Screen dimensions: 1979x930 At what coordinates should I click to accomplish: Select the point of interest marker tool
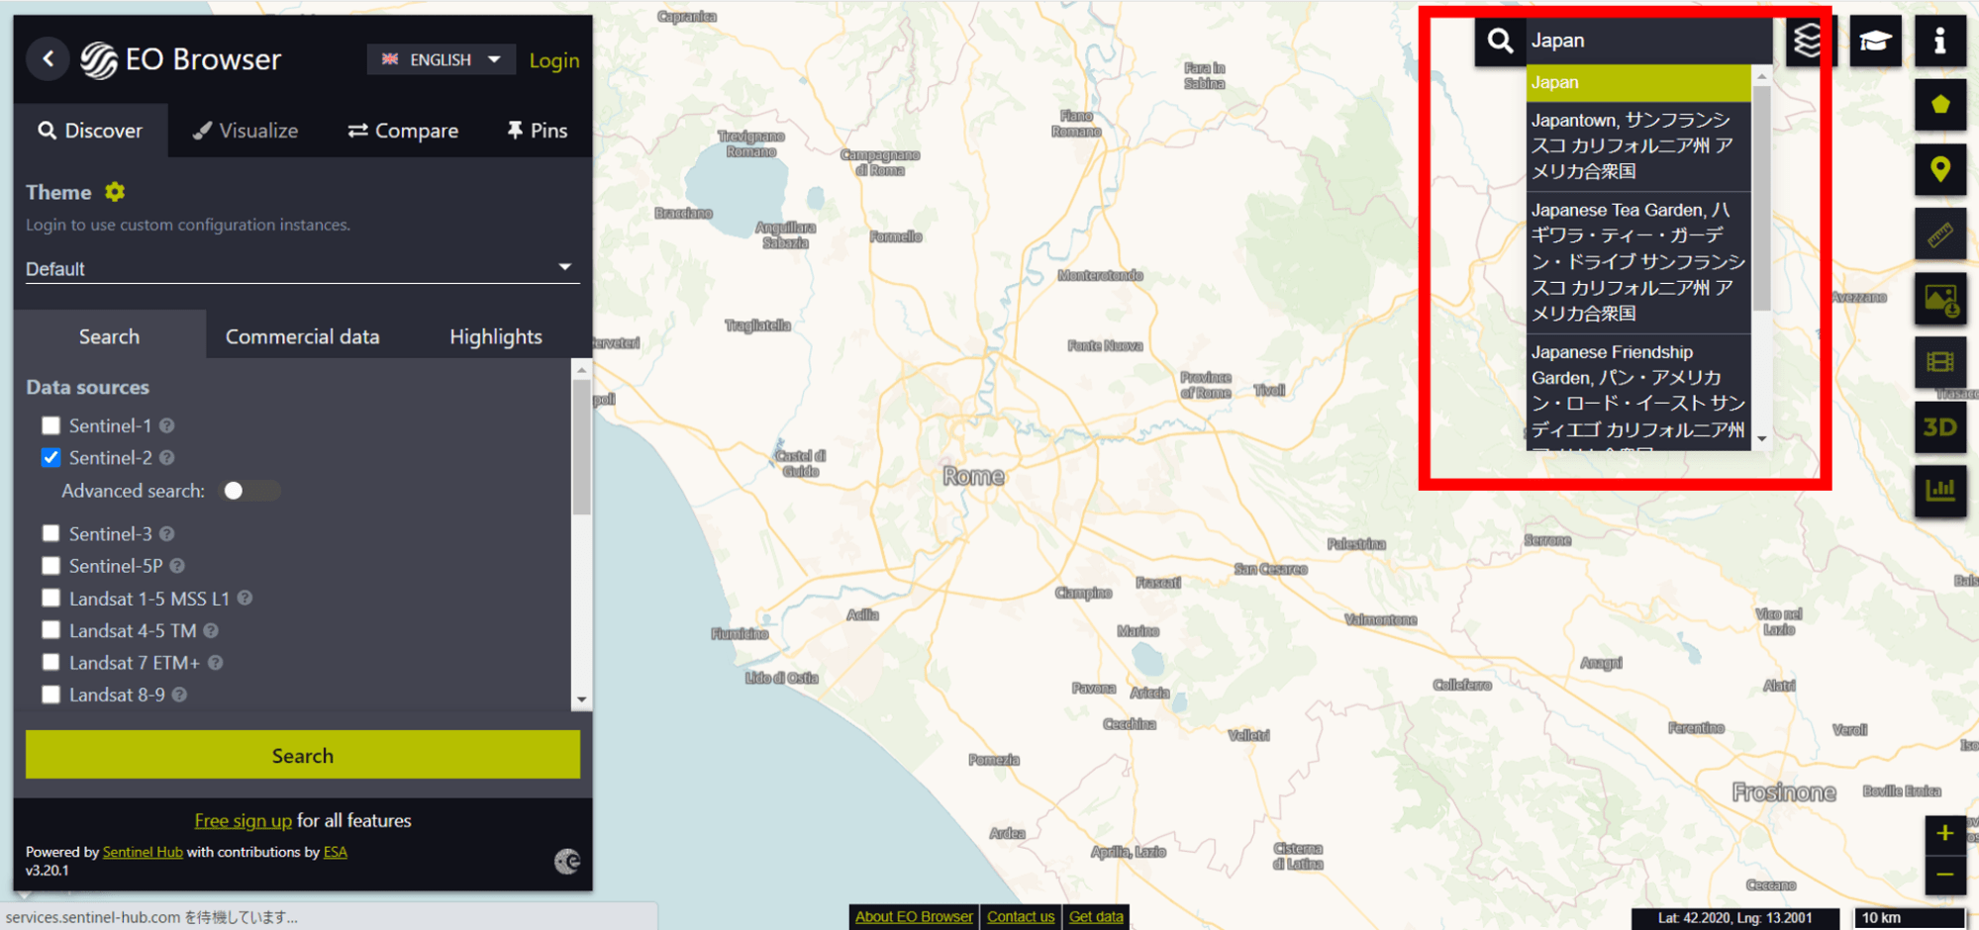point(1939,169)
